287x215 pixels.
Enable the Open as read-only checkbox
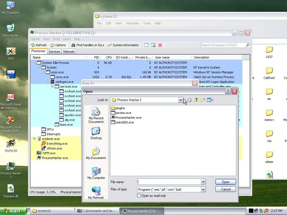pyautogui.click(x=139, y=196)
